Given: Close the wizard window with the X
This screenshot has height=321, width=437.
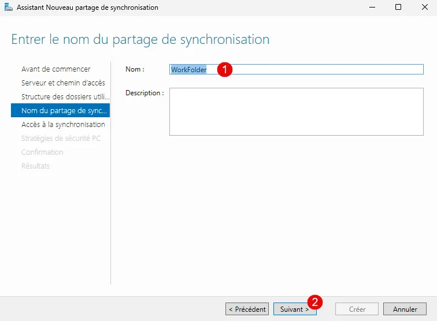Looking at the screenshot, I should (x=424, y=8).
